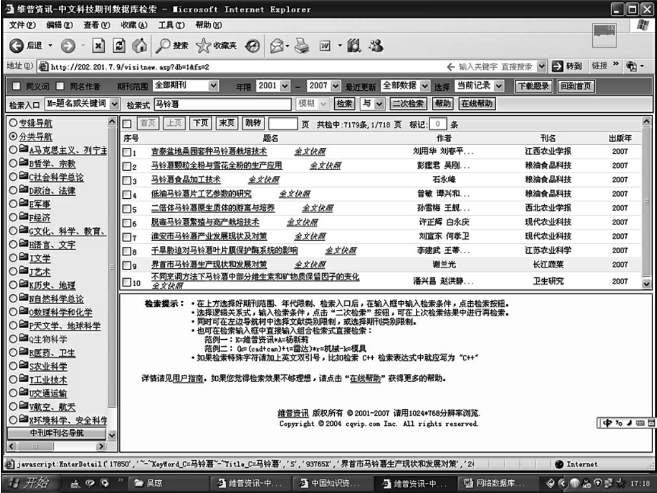Select the 分类导航 radio button
This screenshot has height=493, width=657.
pos(13,136)
